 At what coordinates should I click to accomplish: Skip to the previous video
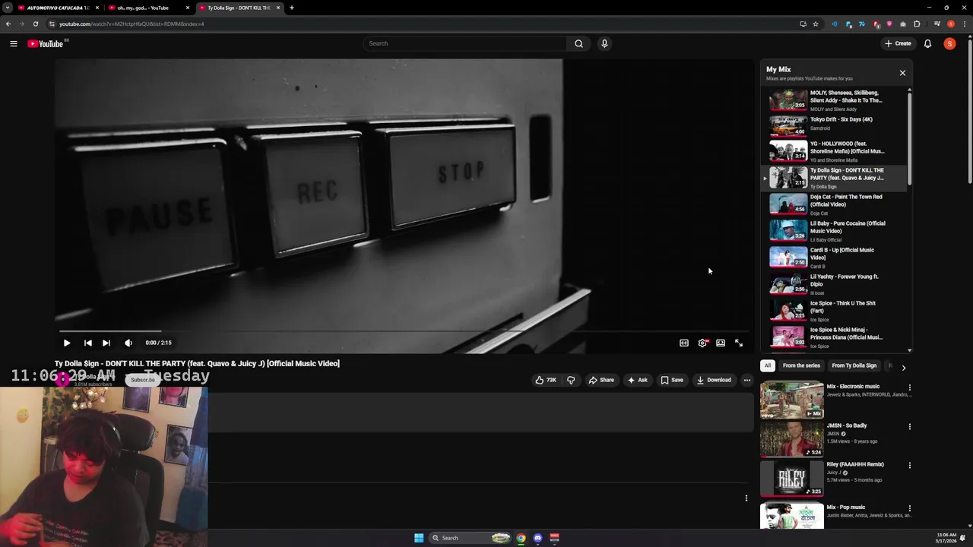tap(87, 343)
